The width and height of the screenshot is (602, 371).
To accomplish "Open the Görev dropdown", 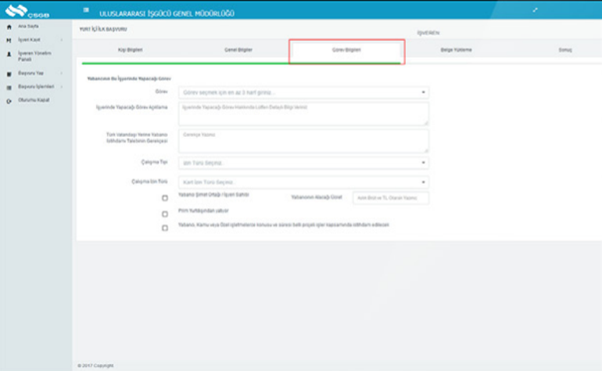I will click(303, 92).
